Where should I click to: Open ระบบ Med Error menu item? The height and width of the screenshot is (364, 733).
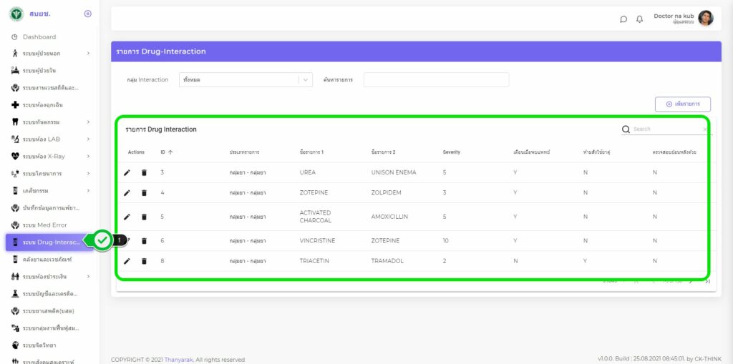44,225
